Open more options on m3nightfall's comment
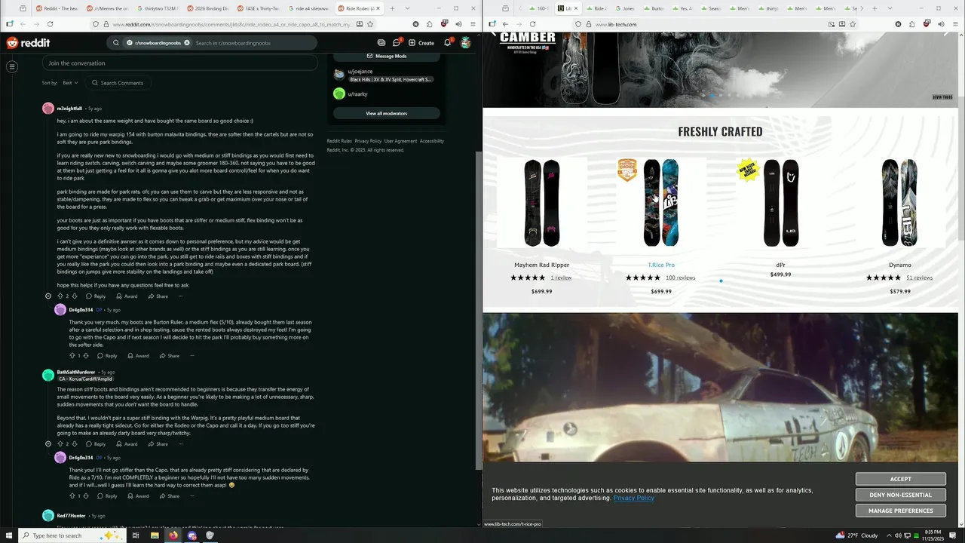 (181, 296)
